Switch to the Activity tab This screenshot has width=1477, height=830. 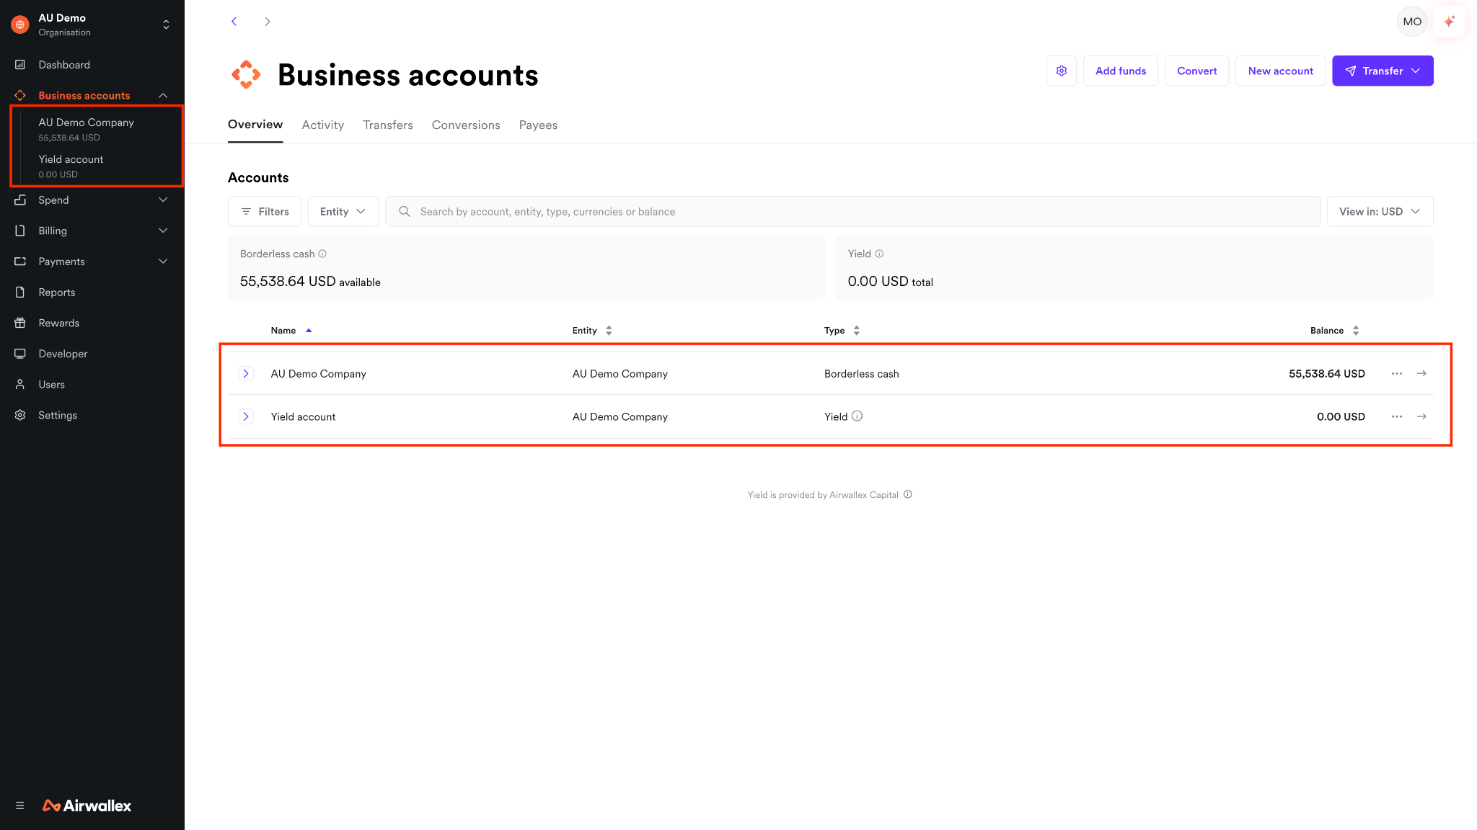(323, 125)
